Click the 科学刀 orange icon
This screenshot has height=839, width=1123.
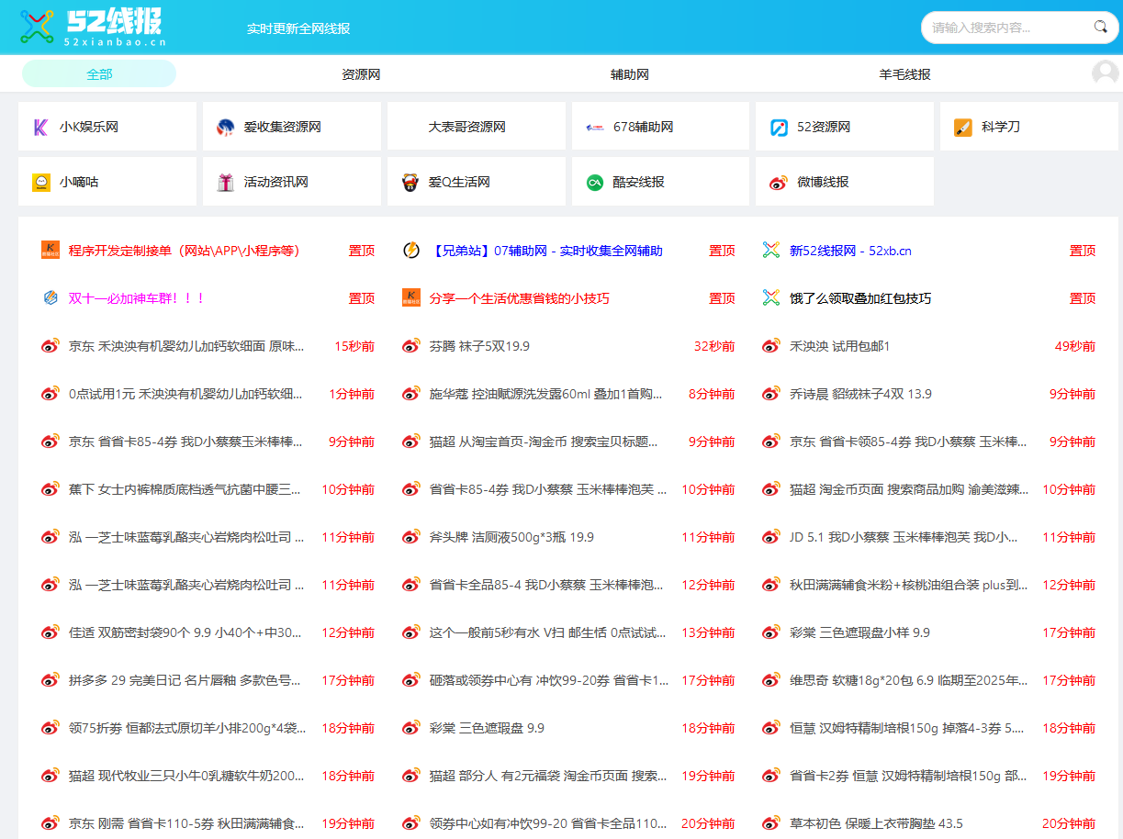(963, 127)
